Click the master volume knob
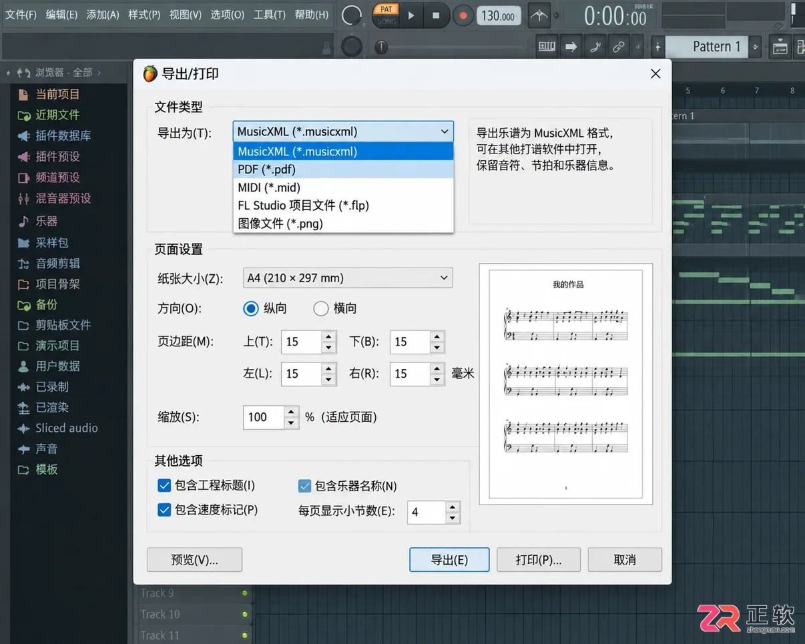Screen dimensions: 805x644 [352, 15]
